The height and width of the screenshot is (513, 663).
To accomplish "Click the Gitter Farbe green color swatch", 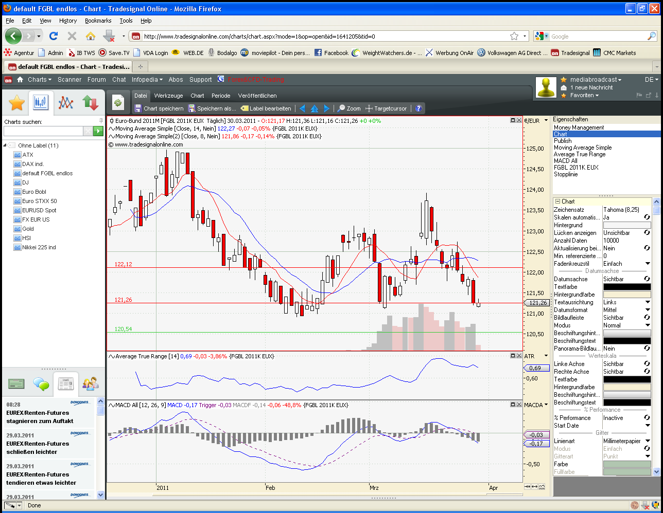I will [626, 464].
